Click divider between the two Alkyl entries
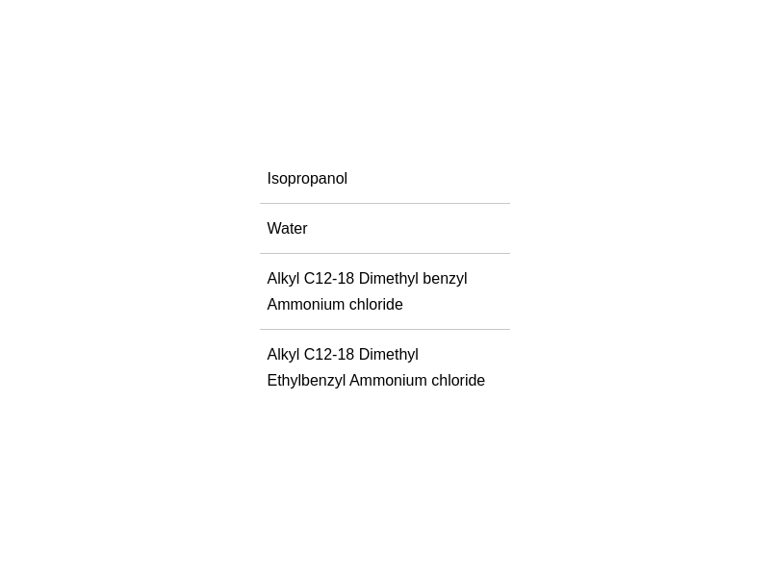Image resolution: width=770 pixels, height=577 pixels. click(x=385, y=329)
